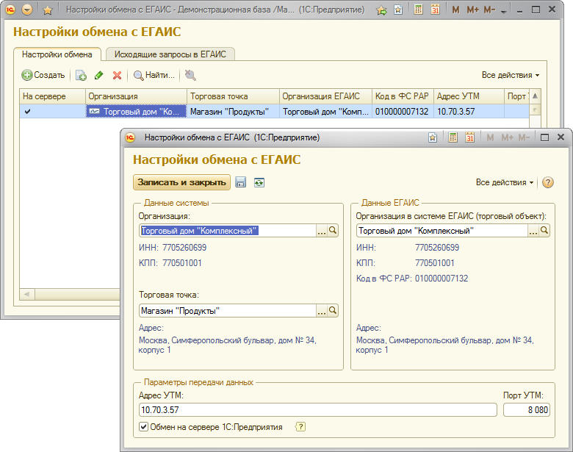Save record with the floppy disk icon
This screenshot has height=452, width=573.
(x=240, y=182)
